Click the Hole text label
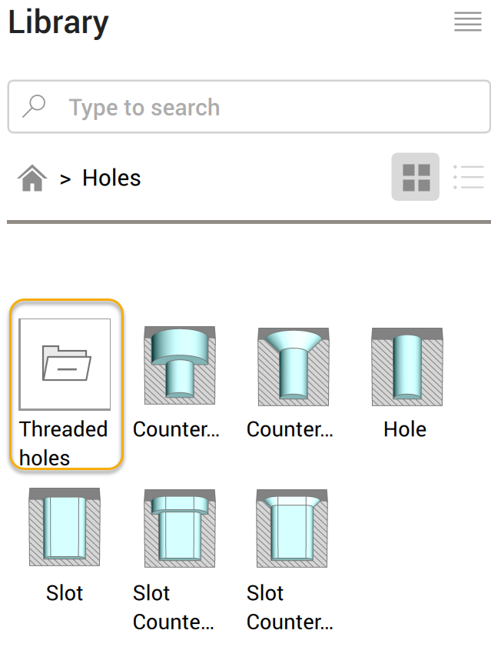 [405, 429]
